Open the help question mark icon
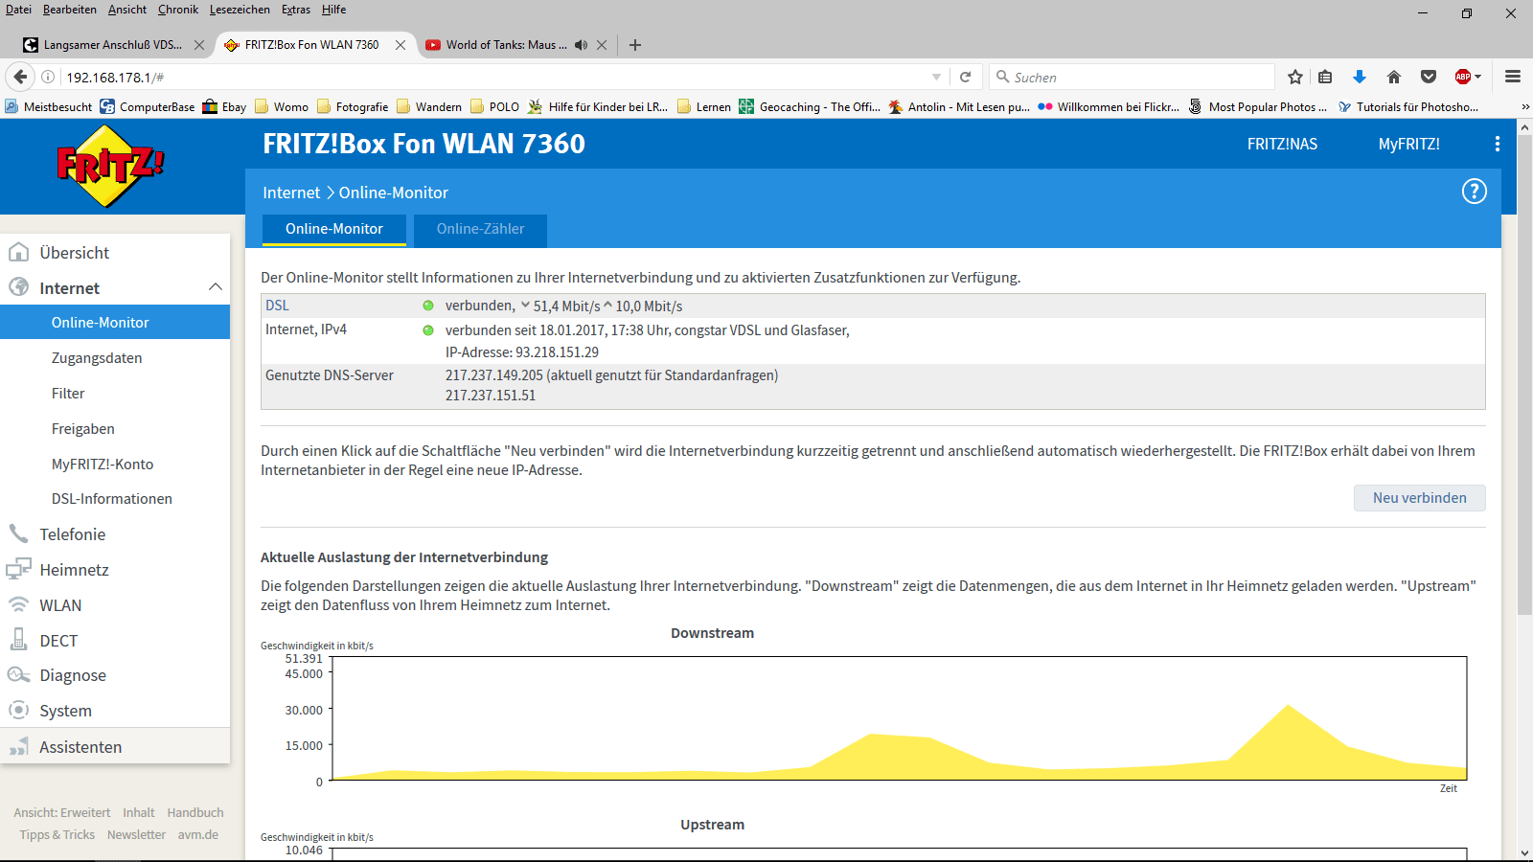1533x862 pixels. (1474, 192)
